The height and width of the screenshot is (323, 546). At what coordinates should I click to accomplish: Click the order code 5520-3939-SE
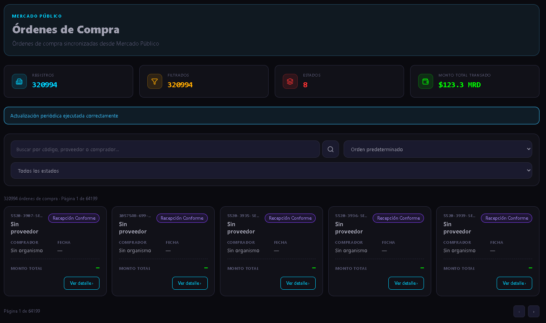(460, 216)
